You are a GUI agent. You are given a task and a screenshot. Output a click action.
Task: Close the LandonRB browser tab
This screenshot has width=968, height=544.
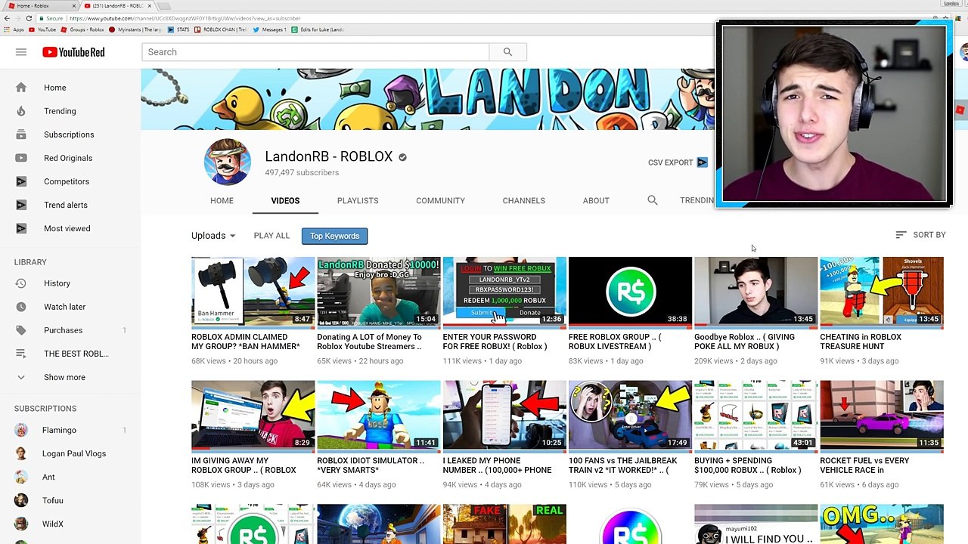point(149,5)
